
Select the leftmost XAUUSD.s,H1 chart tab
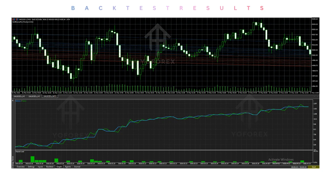19,96
